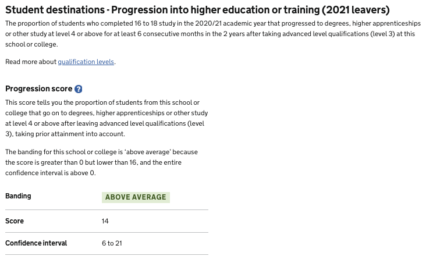Click the Banding row label

18,196
